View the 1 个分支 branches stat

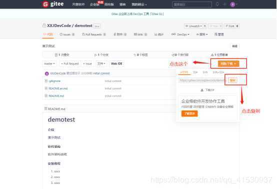tap(101, 55)
